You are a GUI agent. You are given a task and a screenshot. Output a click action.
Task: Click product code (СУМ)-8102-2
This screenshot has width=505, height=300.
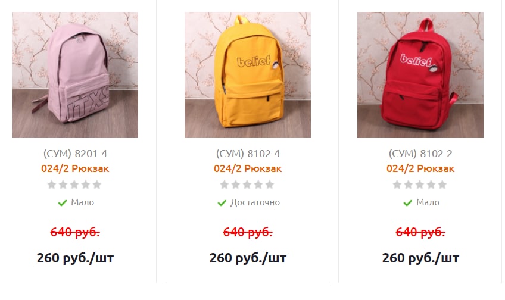pyautogui.click(x=420, y=154)
